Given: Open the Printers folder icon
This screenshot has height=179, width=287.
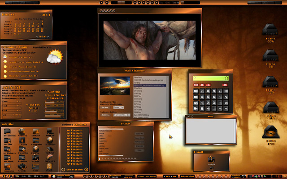Looking at the screenshot, I should pos(22,158).
